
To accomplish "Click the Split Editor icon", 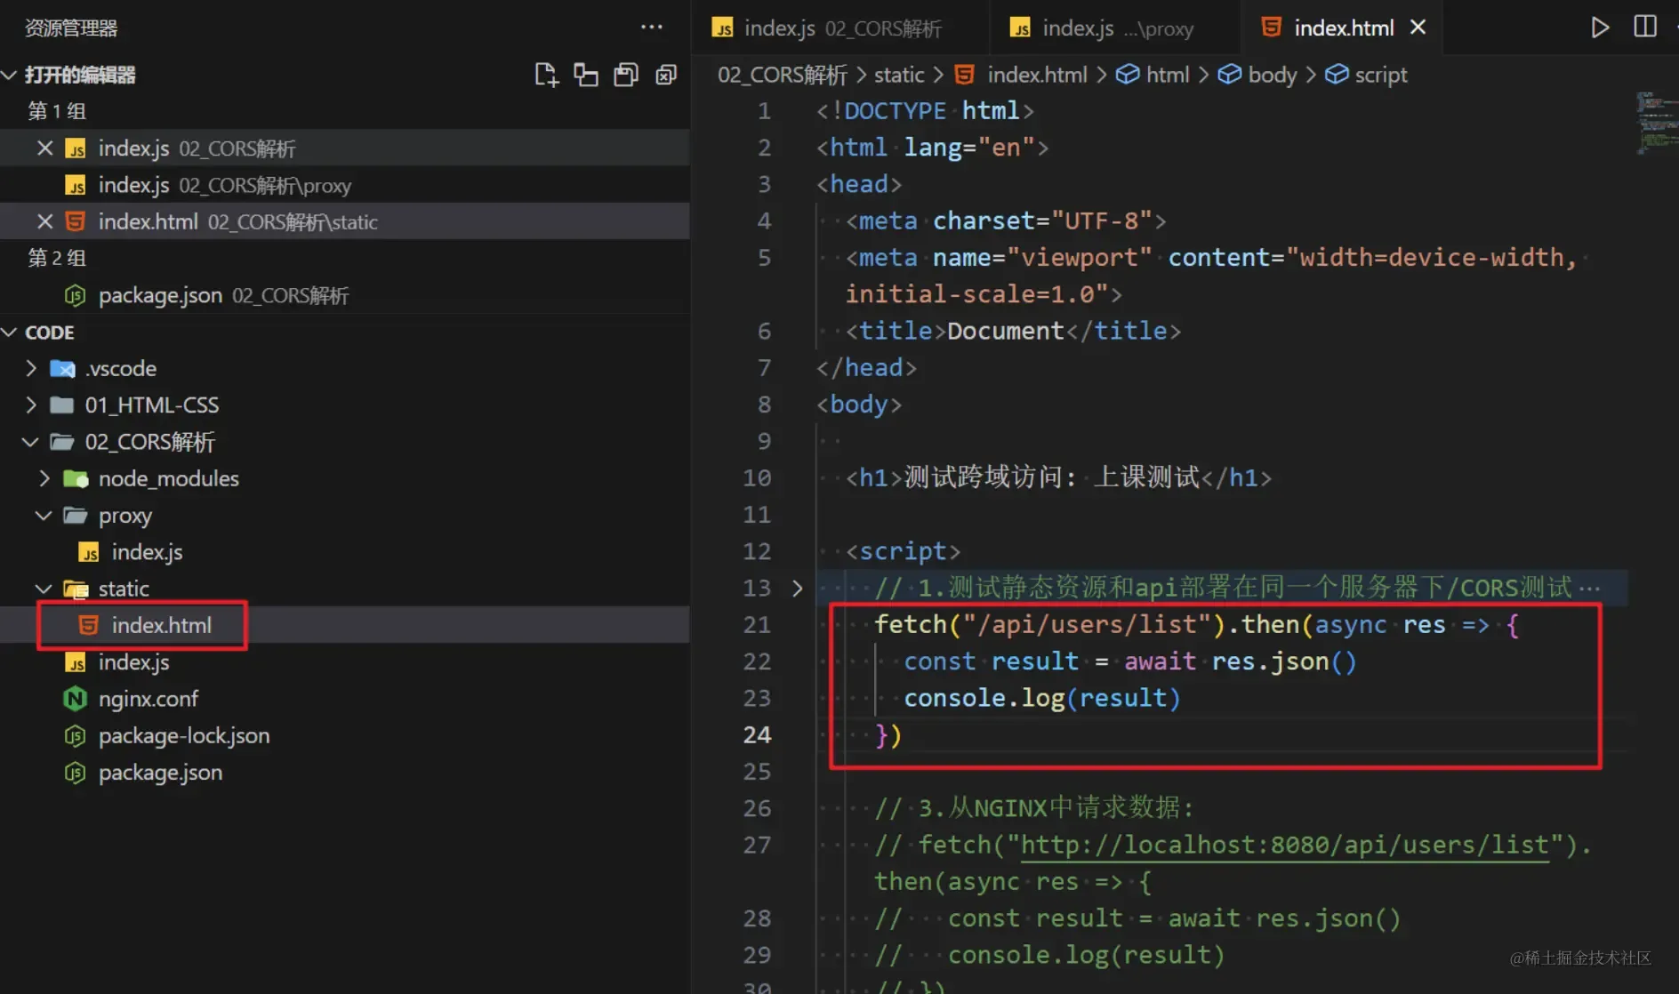I will click(1645, 27).
